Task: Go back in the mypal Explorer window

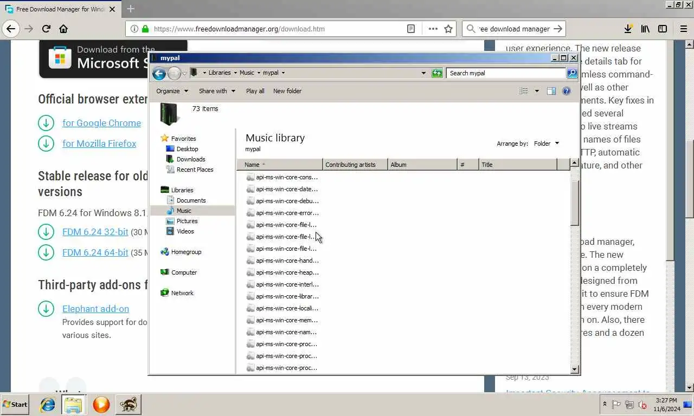Action: (x=159, y=73)
